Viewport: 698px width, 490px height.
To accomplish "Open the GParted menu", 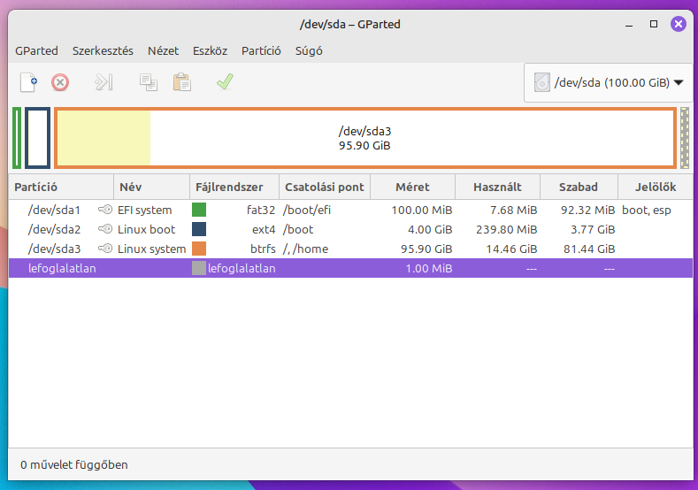I will click(36, 50).
